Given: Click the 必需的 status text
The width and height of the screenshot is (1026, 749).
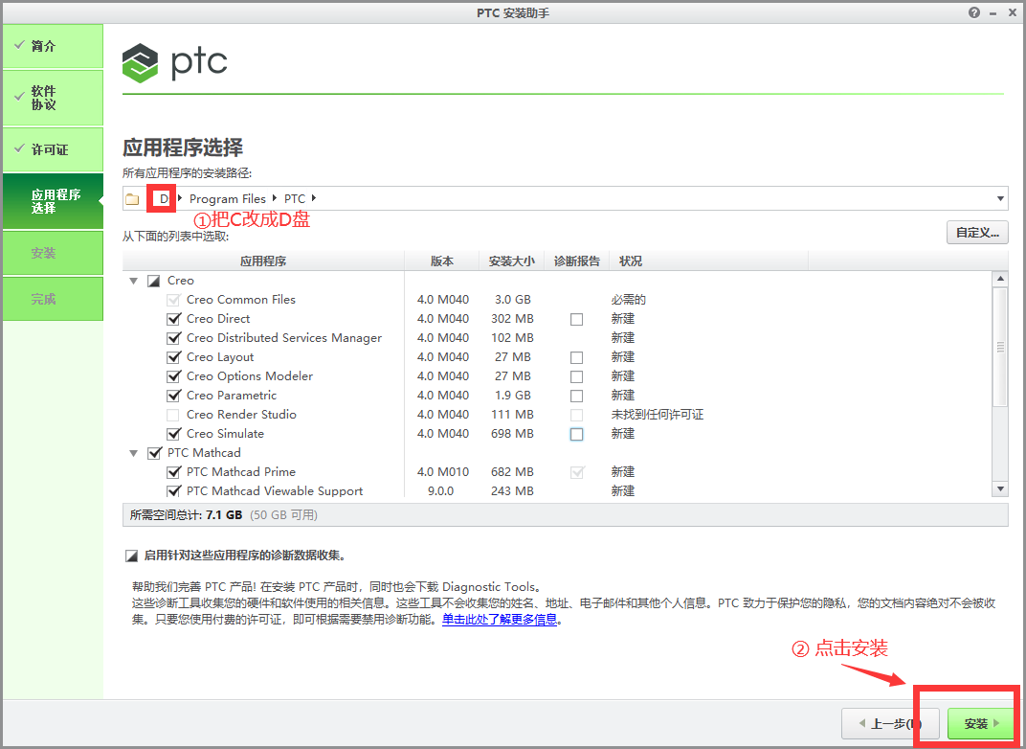Looking at the screenshot, I should tap(628, 300).
